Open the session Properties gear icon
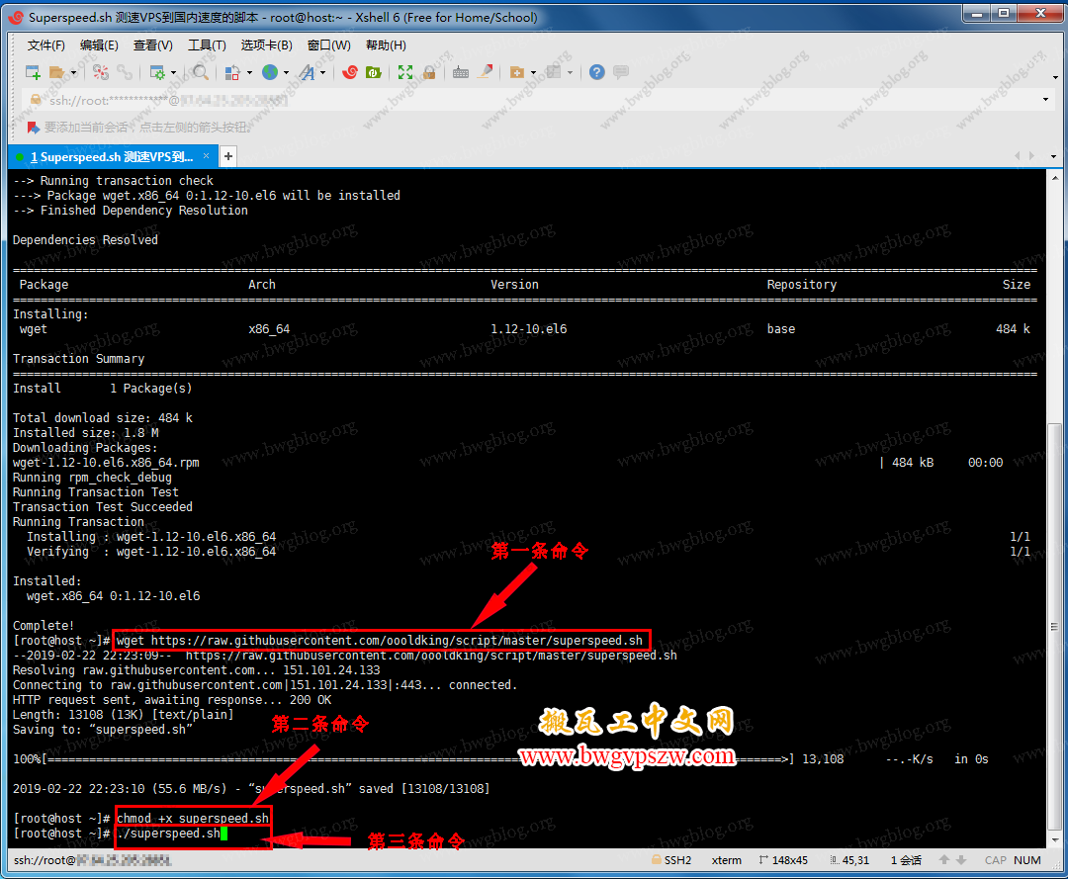 (x=157, y=72)
